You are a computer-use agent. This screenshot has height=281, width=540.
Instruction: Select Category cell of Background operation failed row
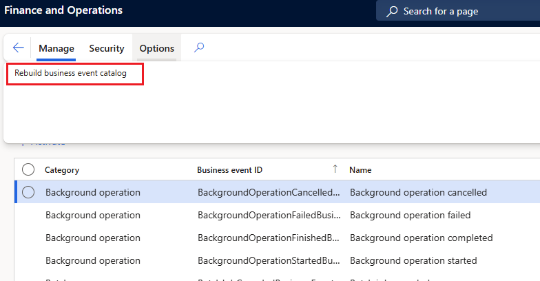click(93, 215)
